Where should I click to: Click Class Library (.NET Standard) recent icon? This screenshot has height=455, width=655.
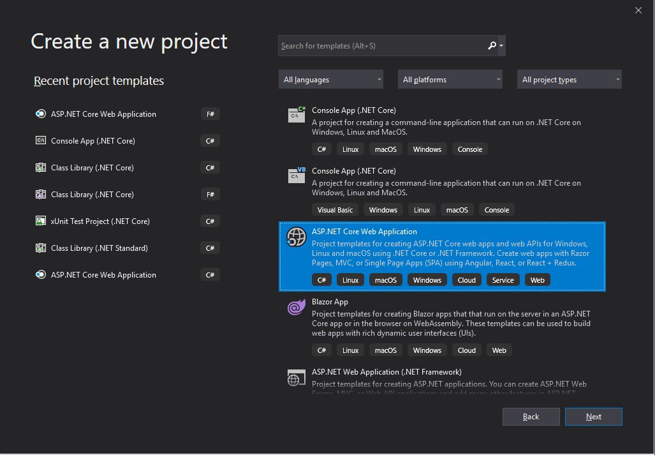click(x=41, y=248)
